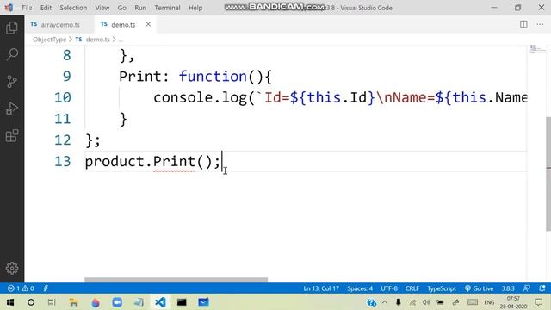Viewport: 551px width, 310px height.
Task: Open the Source Control view
Action: click(x=12, y=82)
